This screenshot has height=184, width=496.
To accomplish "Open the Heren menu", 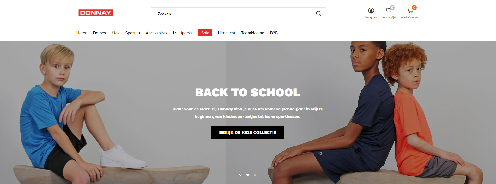I will [82, 33].
